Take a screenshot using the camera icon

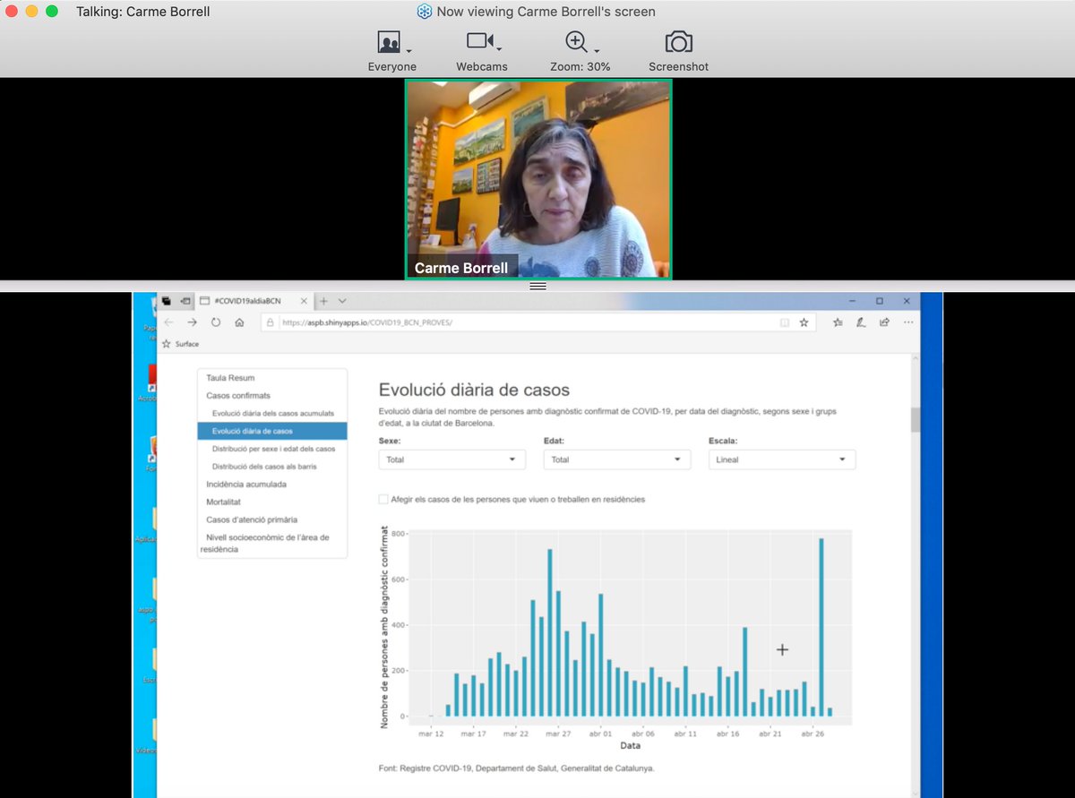(x=678, y=41)
